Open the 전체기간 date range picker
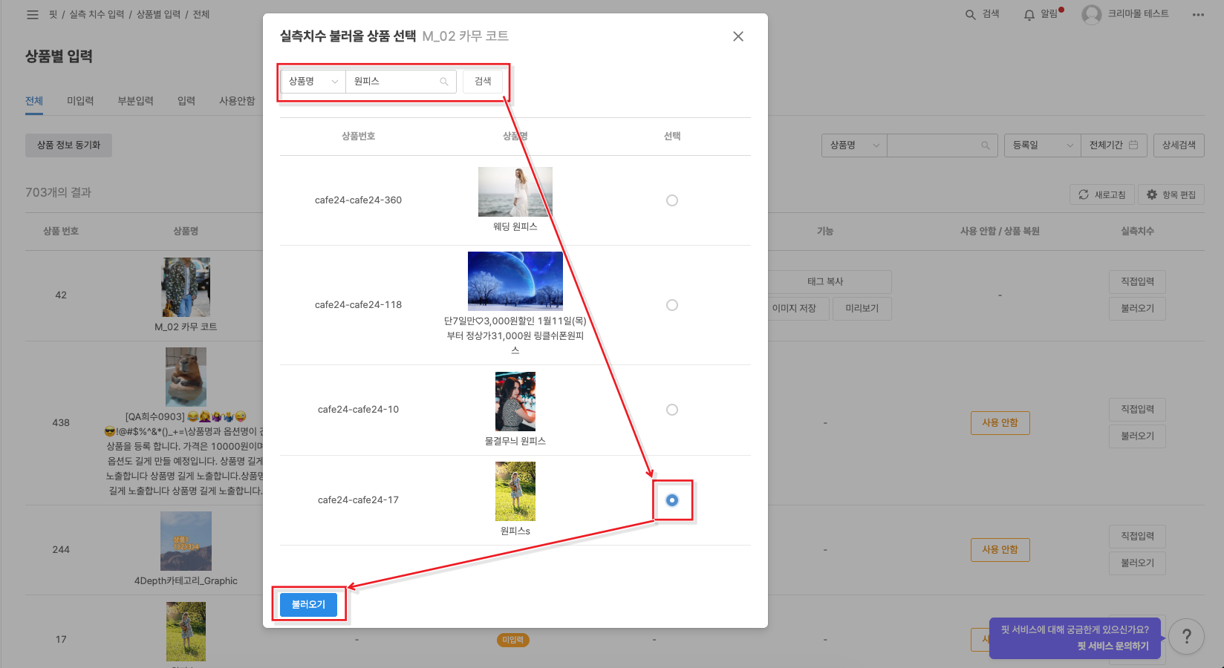The height and width of the screenshot is (668, 1224). coord(1113,145)
